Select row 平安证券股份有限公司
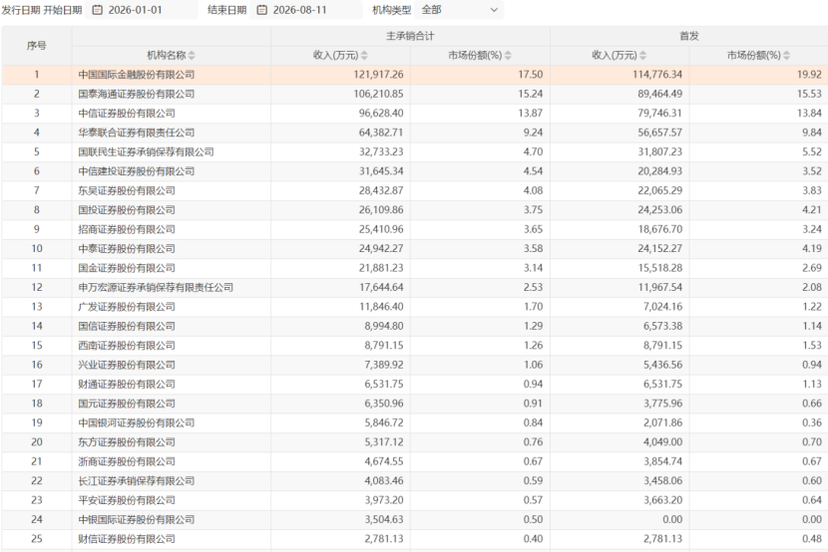 pyautogui.click(x=414, y=500)
